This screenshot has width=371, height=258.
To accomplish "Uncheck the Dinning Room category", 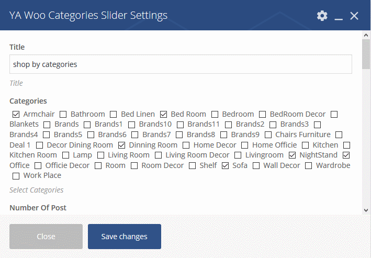I will click(121, 145).
